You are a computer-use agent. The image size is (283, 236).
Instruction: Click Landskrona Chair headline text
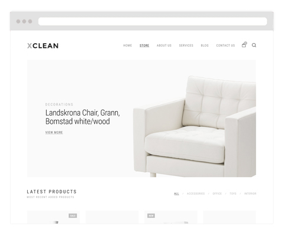[x=83, y=117]
